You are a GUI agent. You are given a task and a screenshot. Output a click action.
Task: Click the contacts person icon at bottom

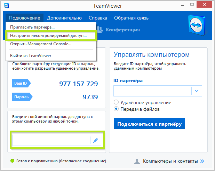[x=137, y=161]
